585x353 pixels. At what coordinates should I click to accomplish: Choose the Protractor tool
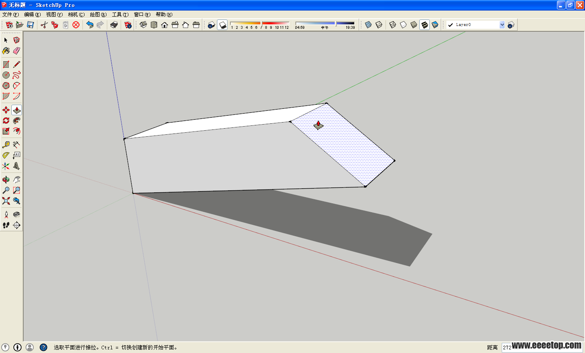pos(6,155)
